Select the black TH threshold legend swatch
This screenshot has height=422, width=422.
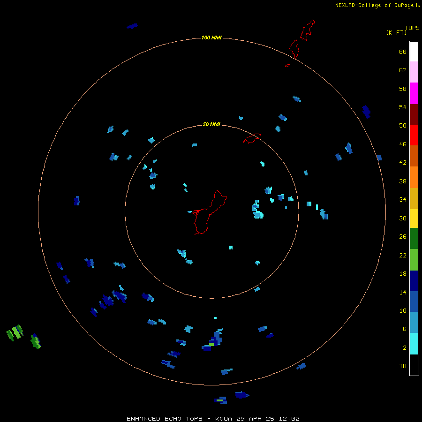tap(414, 365)
